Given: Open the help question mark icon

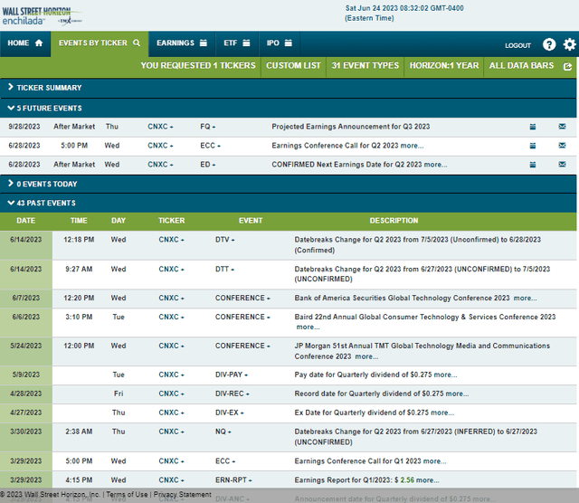Looking at the screenshot, I should 549,44.
